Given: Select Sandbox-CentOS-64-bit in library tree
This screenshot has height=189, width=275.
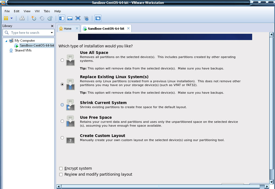Looking at the screenshot, I should 37,45.
